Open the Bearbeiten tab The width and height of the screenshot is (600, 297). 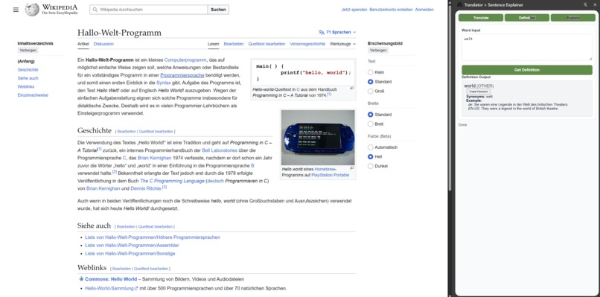click(x=234, y=44)
